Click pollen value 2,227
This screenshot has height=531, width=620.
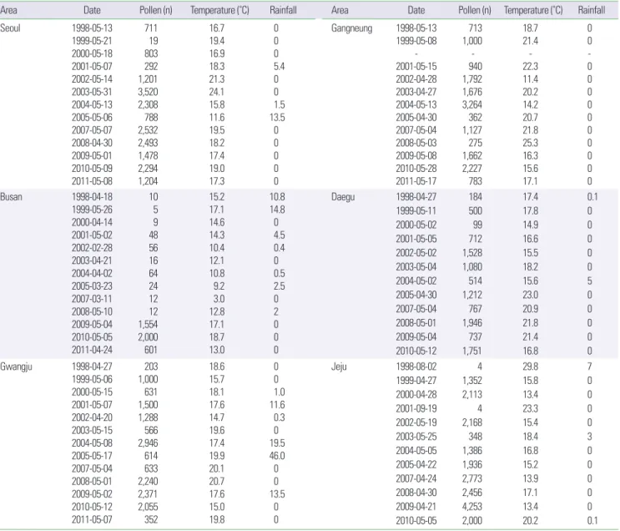(x=472, y=169)
